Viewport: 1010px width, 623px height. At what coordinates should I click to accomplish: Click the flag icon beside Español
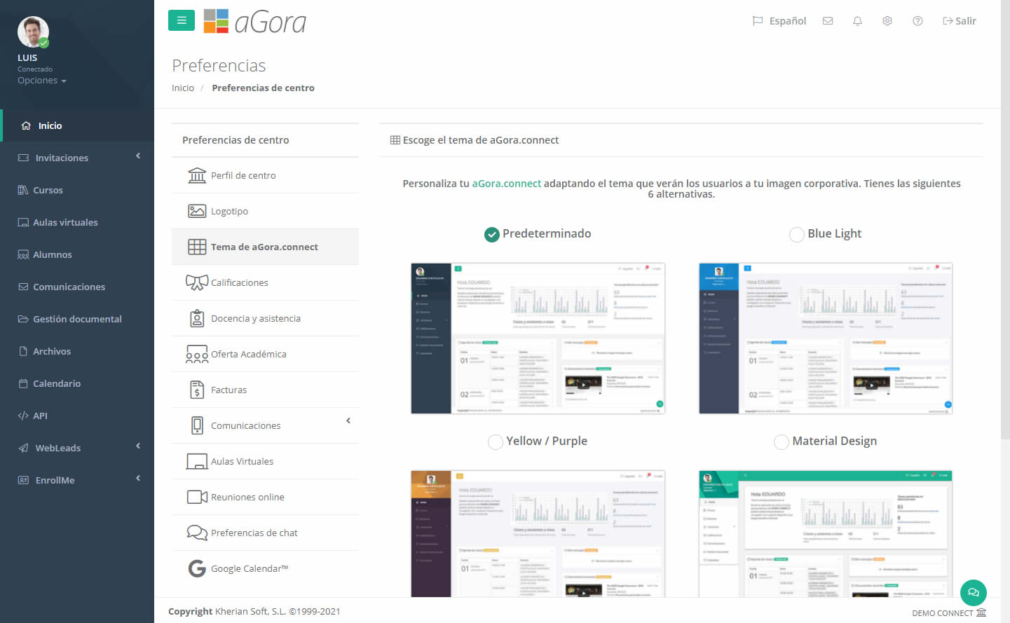tap(757, 21)
